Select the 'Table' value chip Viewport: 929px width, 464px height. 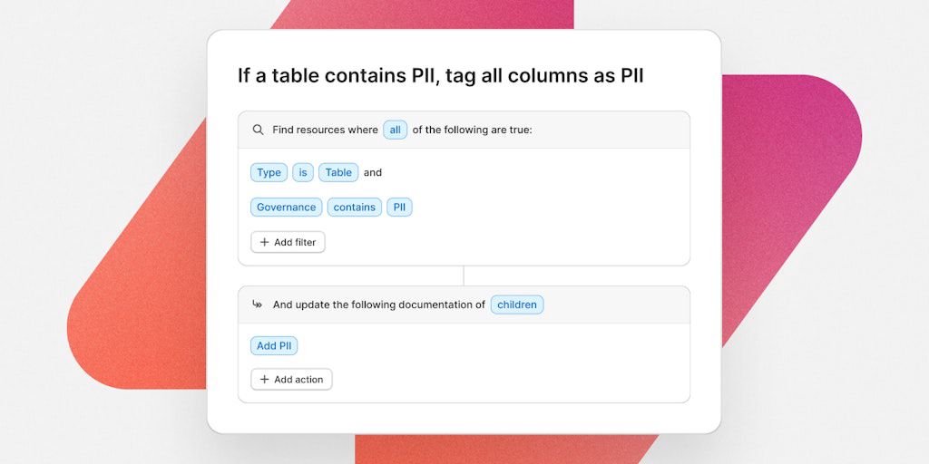point(338,172)
